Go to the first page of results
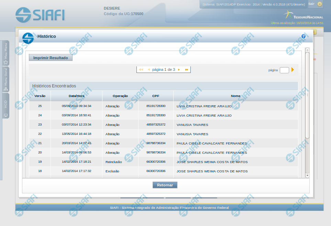 point(141,69)
